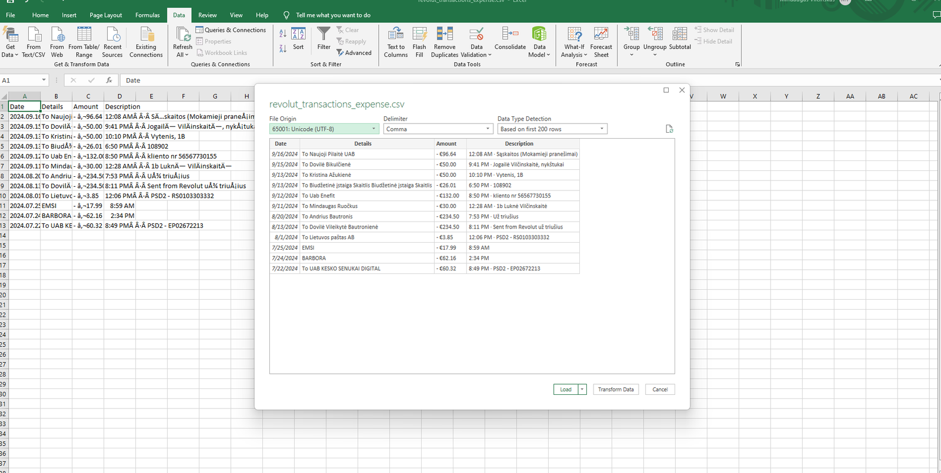The height and width of the screenshot is (473, 941).
Task: Sort Z to A descending
Action: coord(283,48)
